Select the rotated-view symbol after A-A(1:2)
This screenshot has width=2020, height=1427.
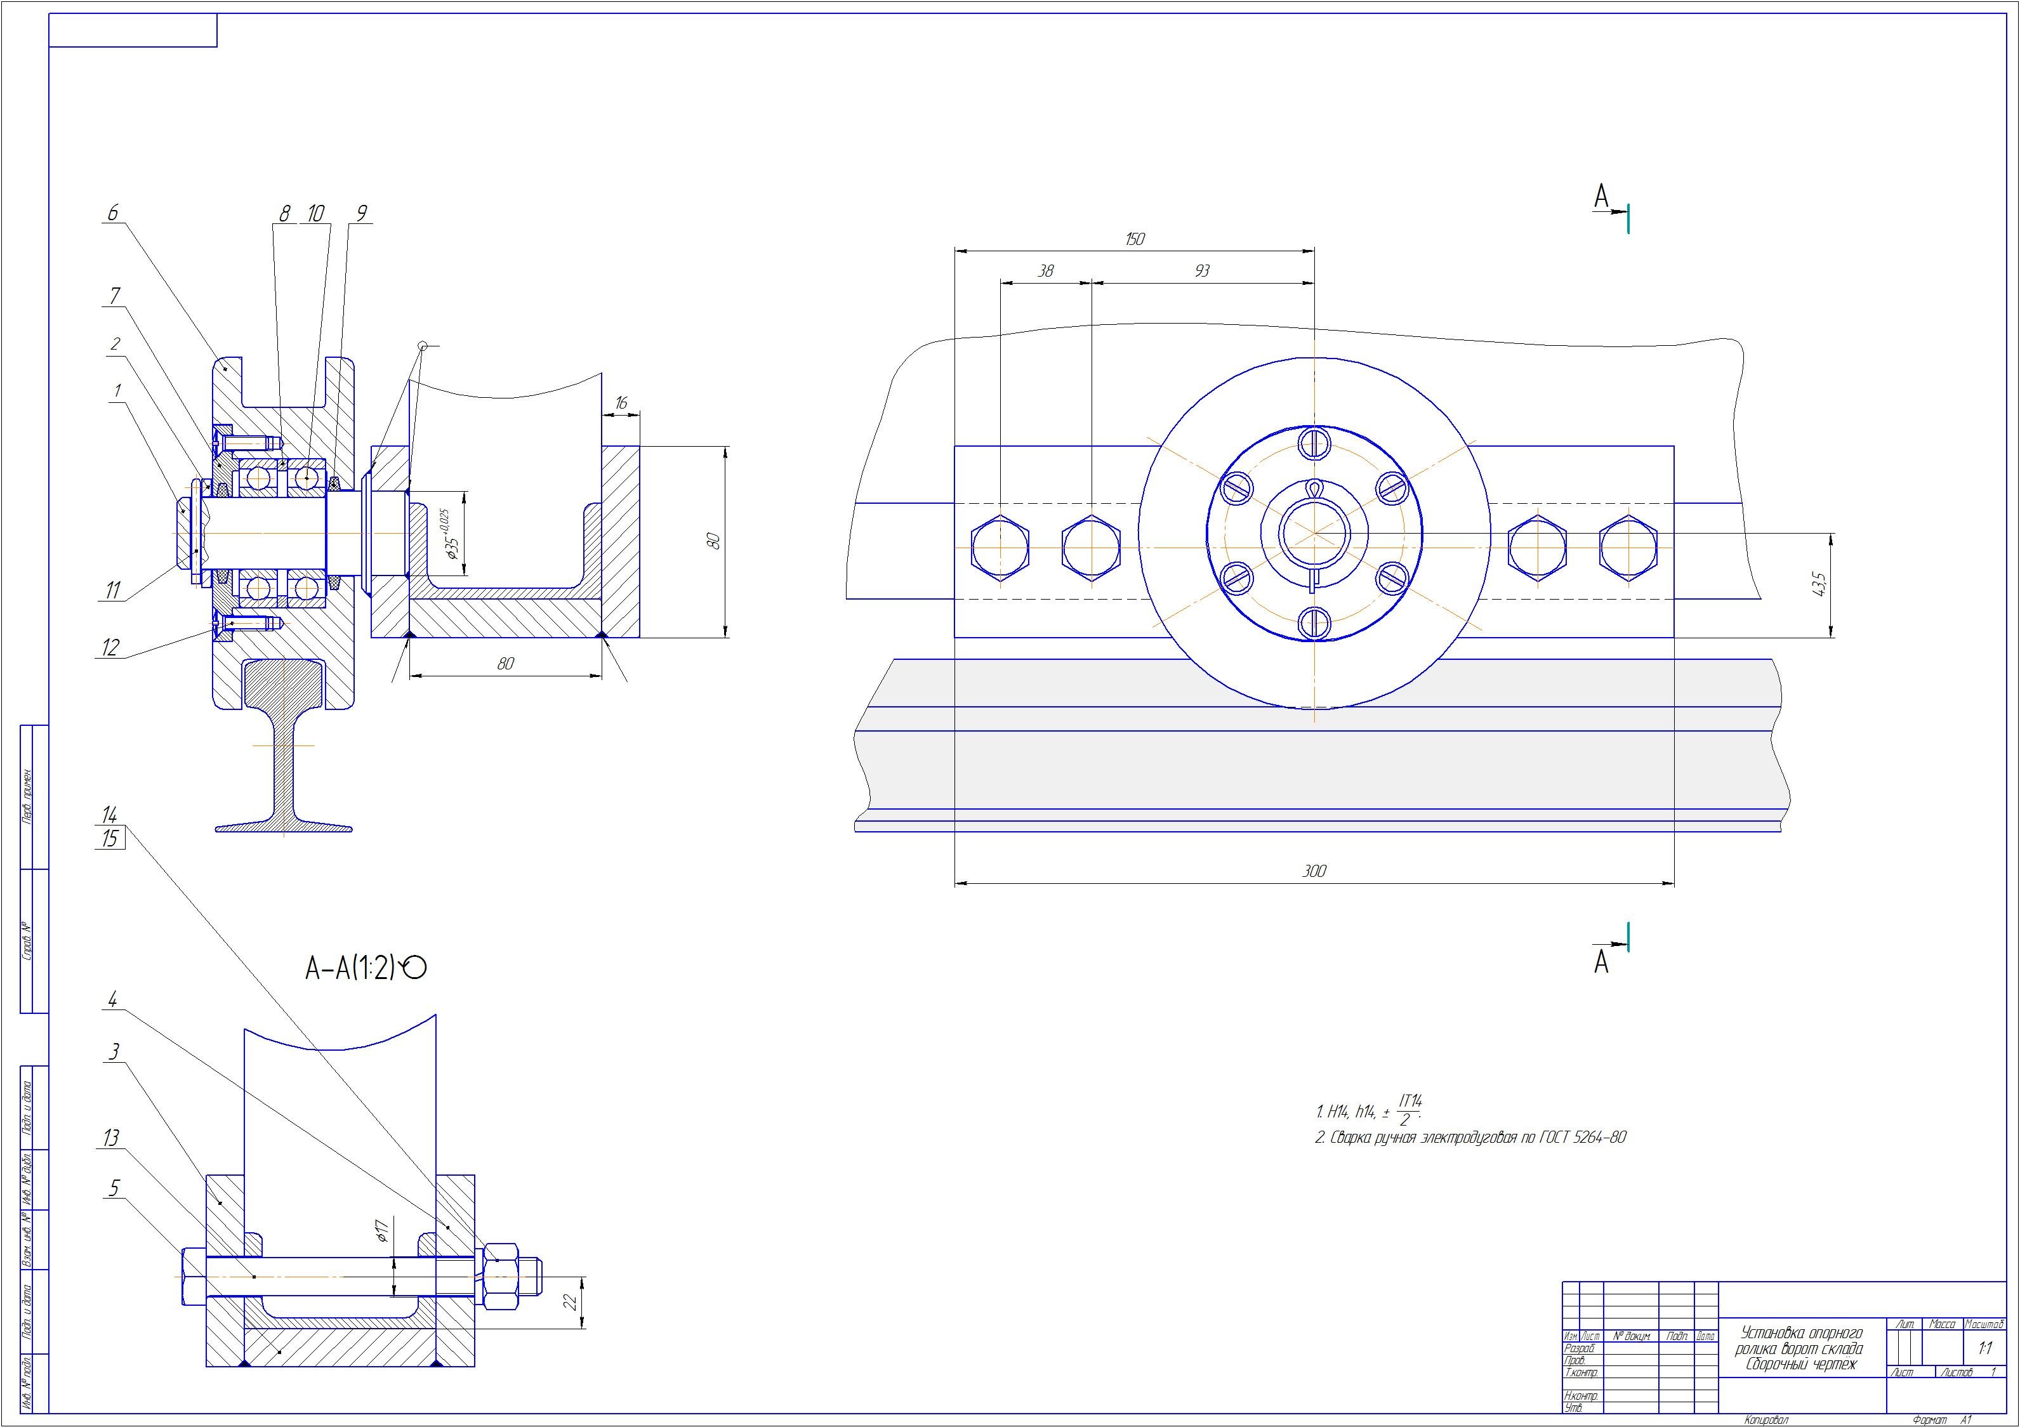[x=414, y=969]
